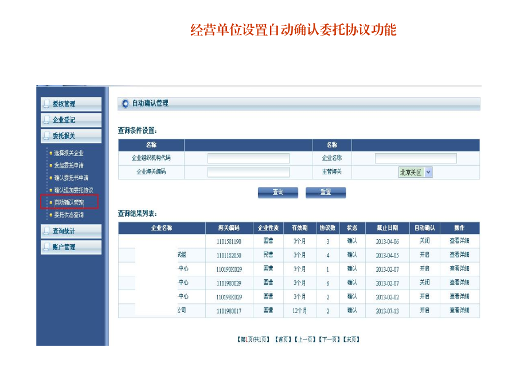Click 查看详细 for customs code 1101182850
The image size is (516, 387).
click(459, 255)
